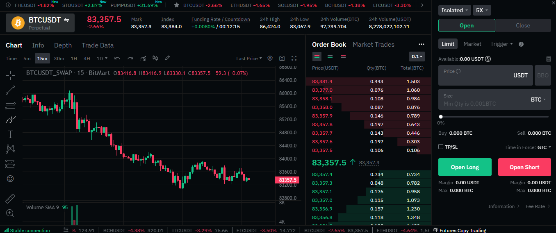Switch to the Info tab
This screenshot has height=233, width=556.
[x=38, y=45]
